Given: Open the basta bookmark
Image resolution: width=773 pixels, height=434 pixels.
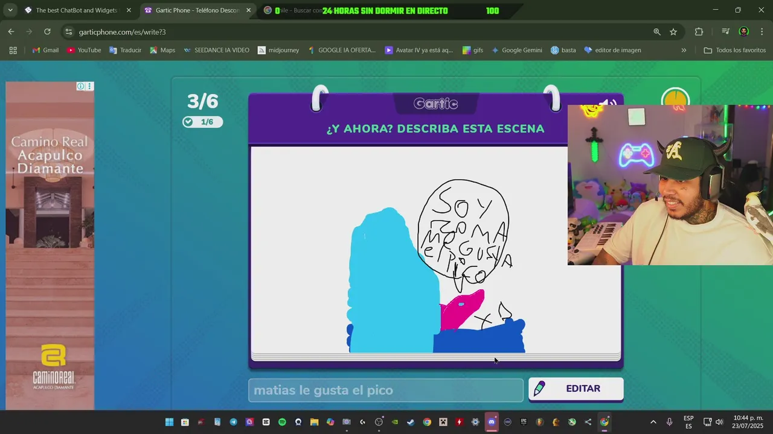Looking at the screenshot, I should click(563, 50).
